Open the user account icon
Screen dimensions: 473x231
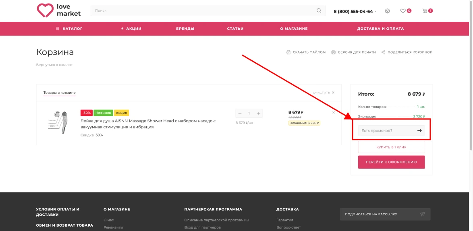coord(387,11)
